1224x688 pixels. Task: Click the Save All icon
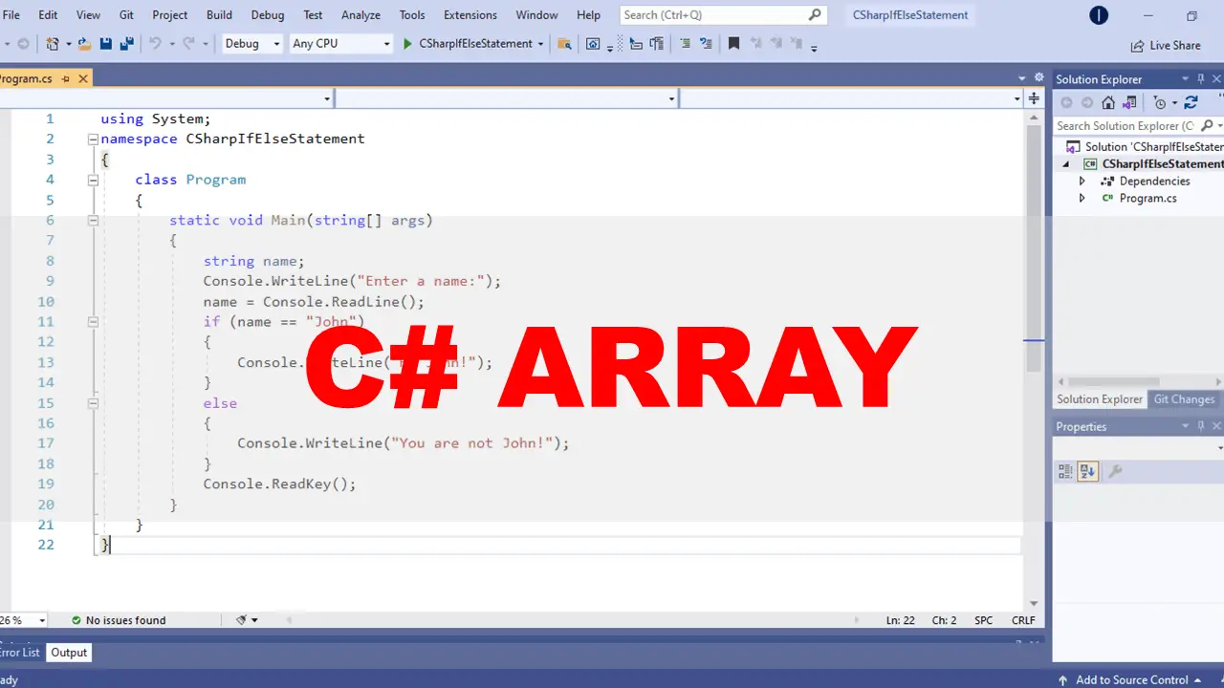coord(127,43)
